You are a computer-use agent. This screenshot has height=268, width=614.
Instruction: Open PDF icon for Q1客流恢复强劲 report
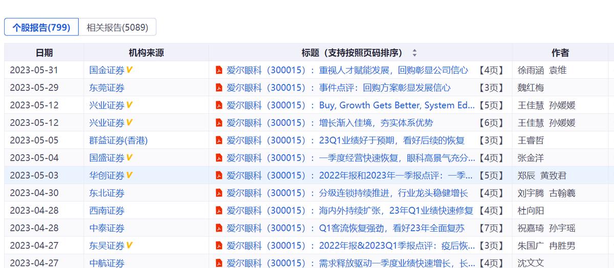(219, 228)
